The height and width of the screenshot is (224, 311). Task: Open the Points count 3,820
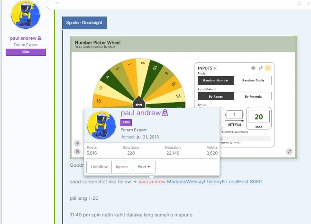[x=212, y=153]
